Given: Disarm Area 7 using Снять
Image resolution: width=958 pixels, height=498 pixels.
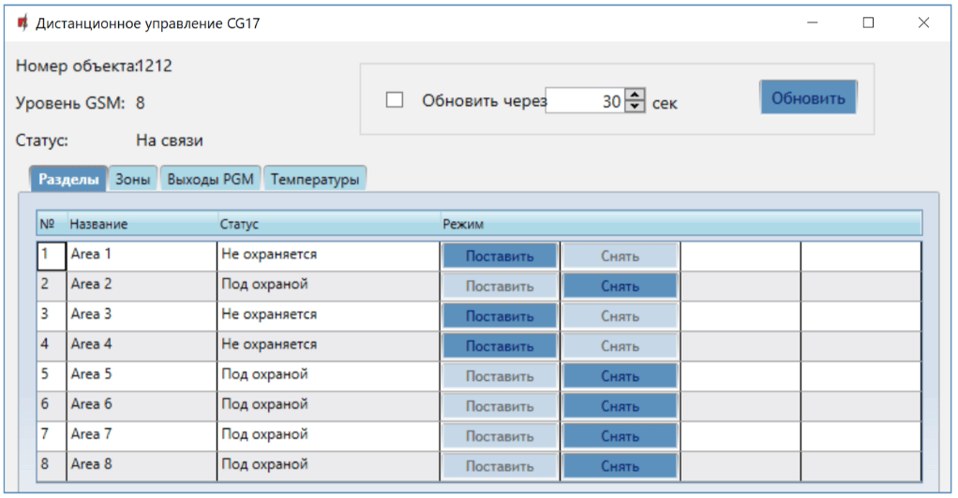Looking at the screenshot, I should [x=620, y=436].
